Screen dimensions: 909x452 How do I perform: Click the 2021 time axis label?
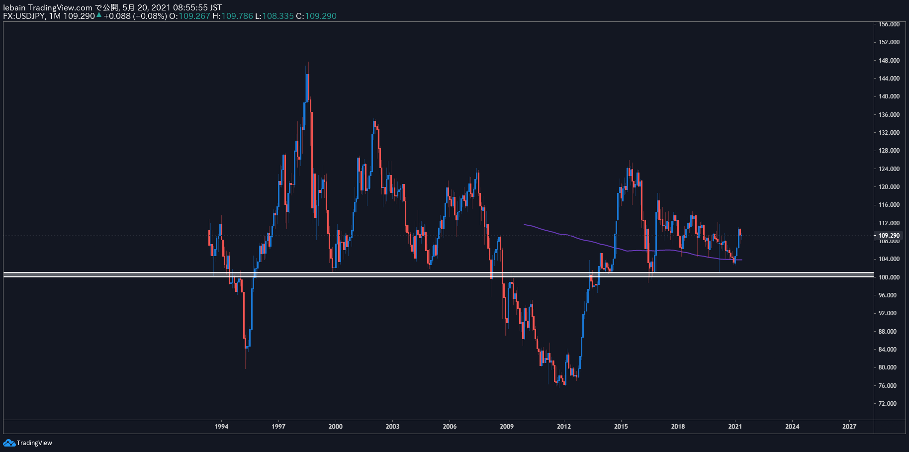[735, 426]
